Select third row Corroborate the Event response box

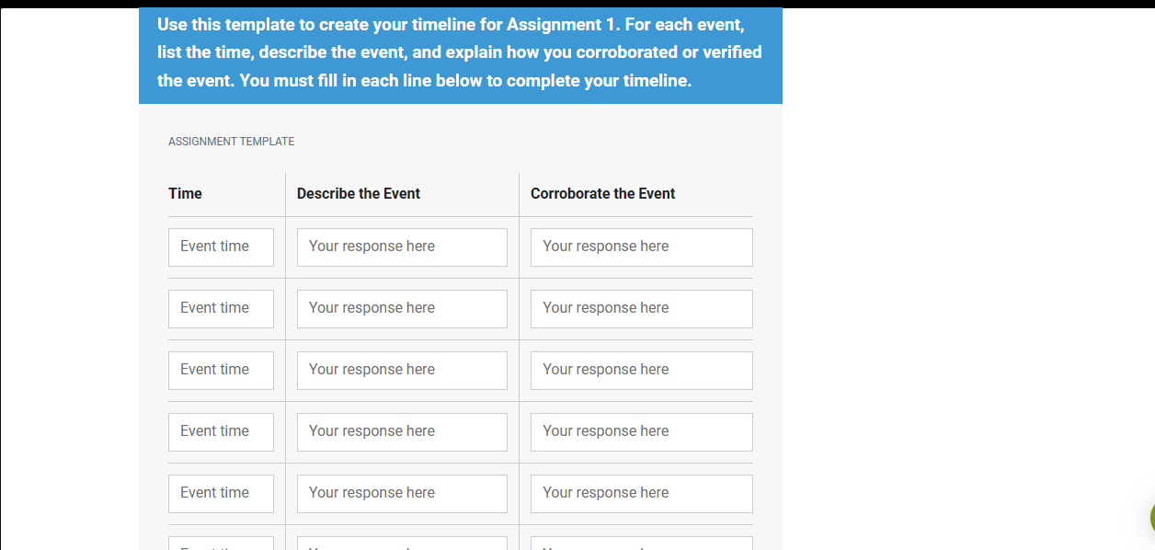tap(642, 371)
